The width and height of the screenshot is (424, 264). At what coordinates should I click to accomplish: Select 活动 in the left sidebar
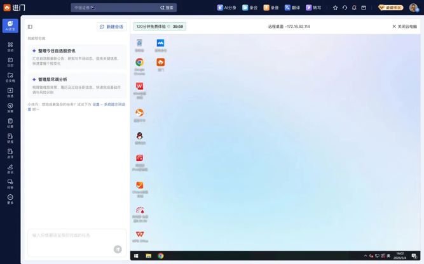10,46
